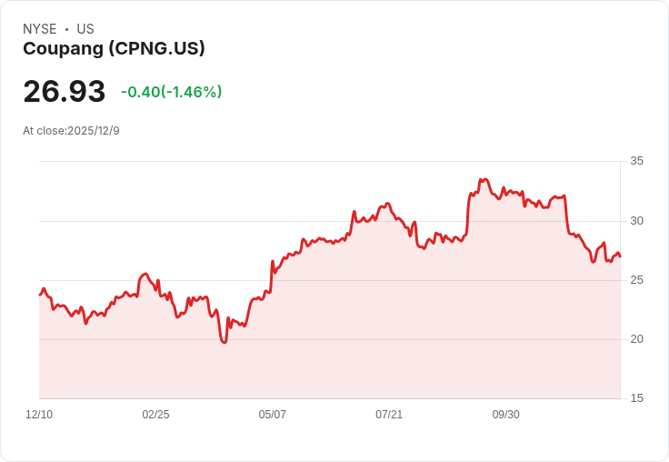Select the 09/30 date label on x-axis
669x462 pixels.
(x=506, y=414)
